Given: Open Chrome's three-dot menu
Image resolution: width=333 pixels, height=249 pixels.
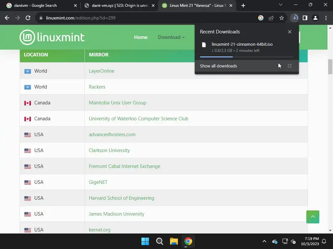Looking at the screenshot, I should [x=326, y=18].
